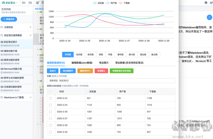
Task: Check the box for row 2020-2-24
Action: click(50, 98)
